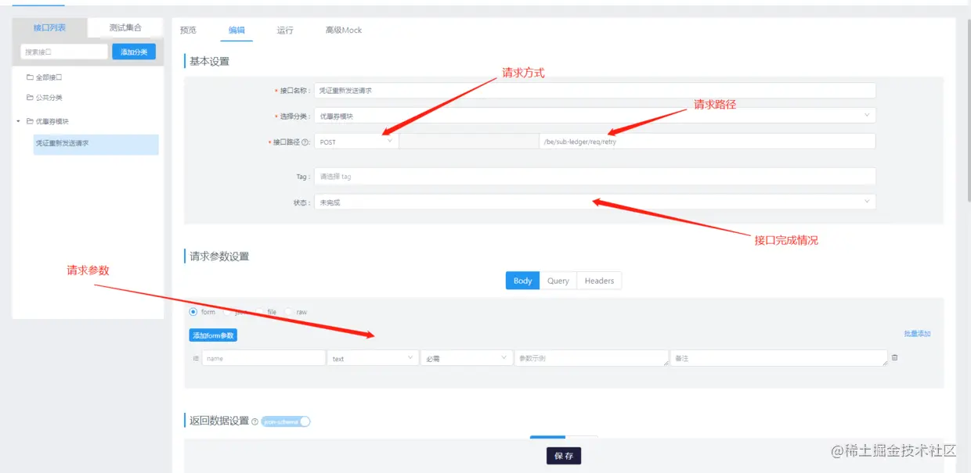The image size is (971, 473).
Task: Open the text parameter type dropdown
Action: (373, 358)
